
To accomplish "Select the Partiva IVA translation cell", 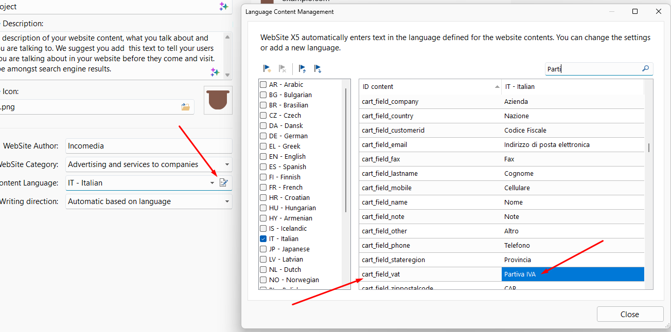I will point(572,274).
